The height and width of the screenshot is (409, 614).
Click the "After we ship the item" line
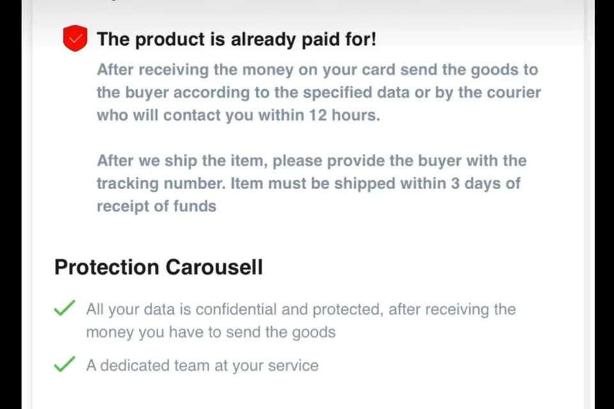[311, 160]
